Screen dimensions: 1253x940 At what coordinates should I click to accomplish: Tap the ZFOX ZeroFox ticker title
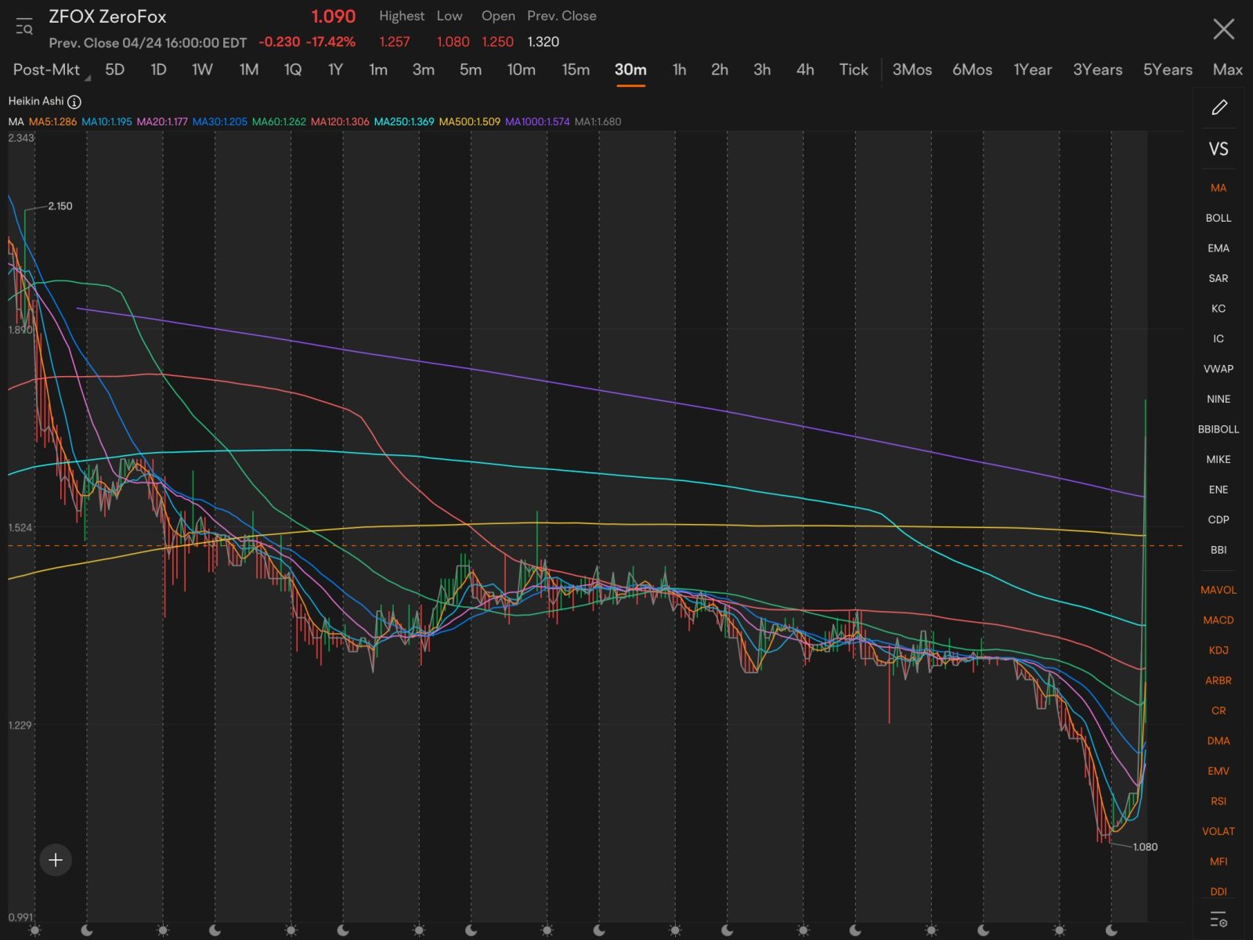(107, 16)
